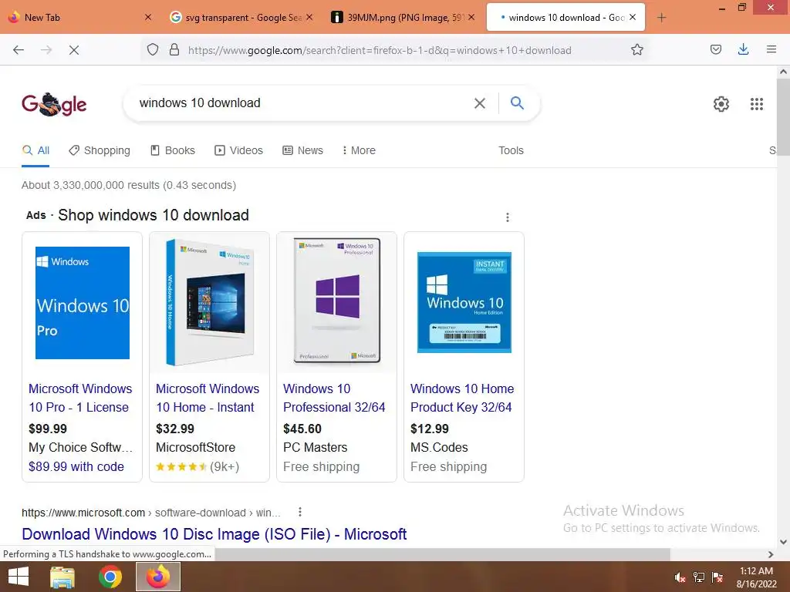Viewport: 790px width, 592px height.
Task: Open the search Tools options
Action: tap(511, 150)
